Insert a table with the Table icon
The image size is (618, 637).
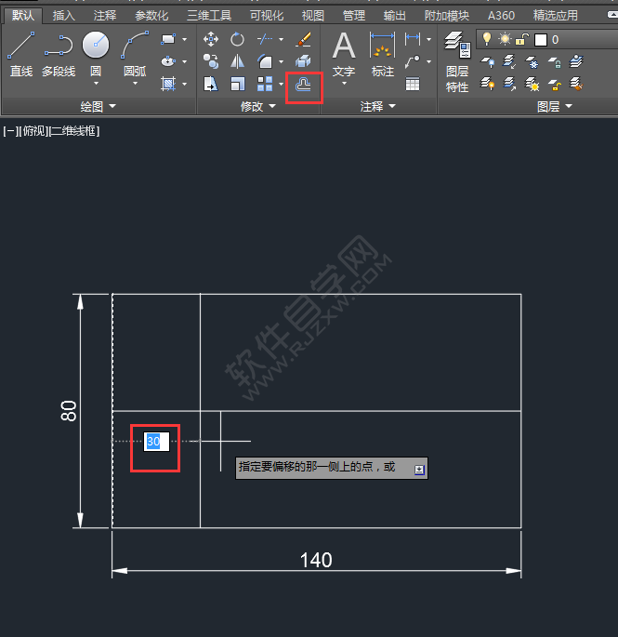tap(412, 85)
